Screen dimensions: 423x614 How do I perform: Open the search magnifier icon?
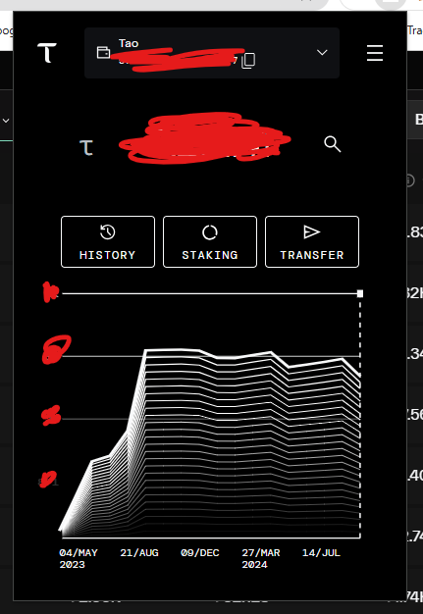coord(332,144)
